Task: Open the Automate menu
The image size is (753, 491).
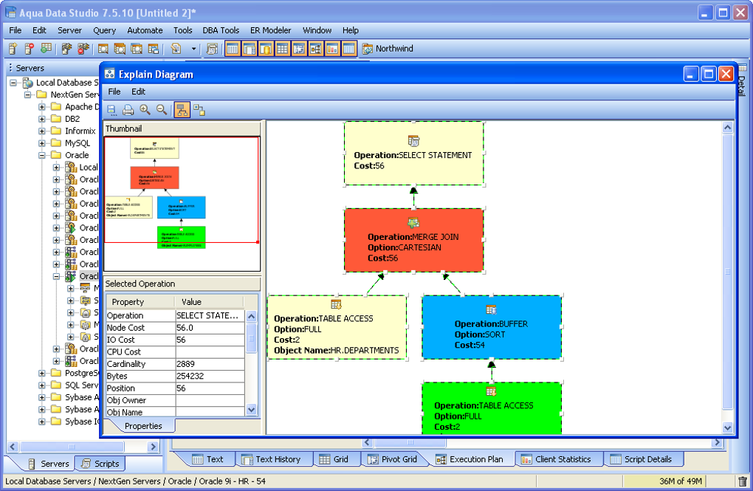Action: coord(145,30)
